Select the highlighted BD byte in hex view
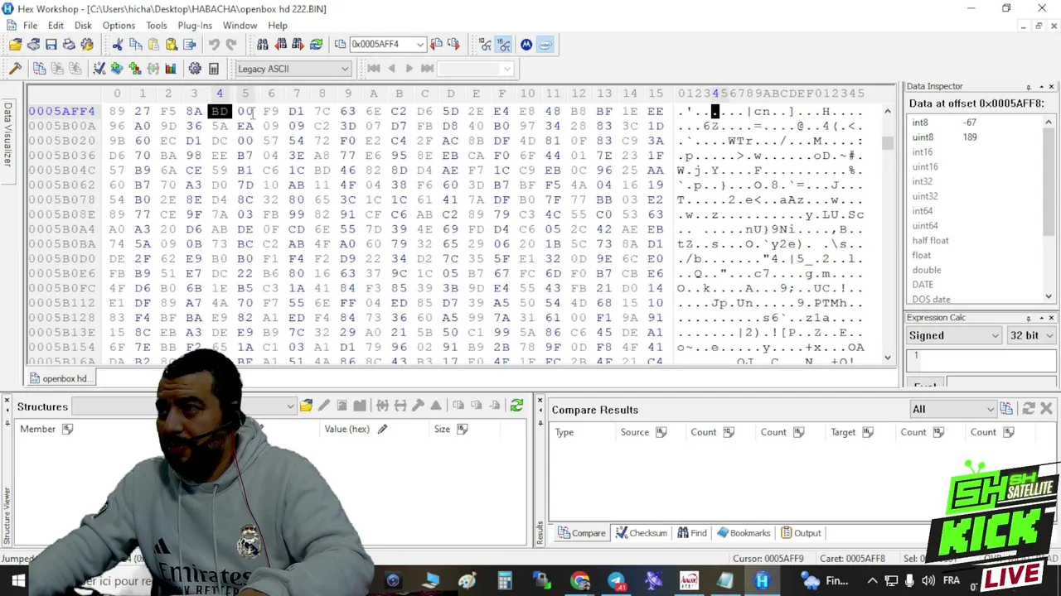1061x596 pixels. (x=220, y=111)
